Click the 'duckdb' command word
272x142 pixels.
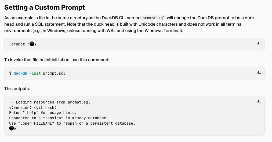(20, 74)
